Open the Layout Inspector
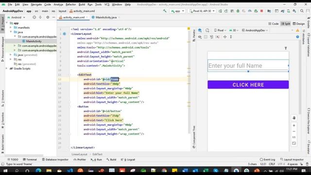 [292, 159]
